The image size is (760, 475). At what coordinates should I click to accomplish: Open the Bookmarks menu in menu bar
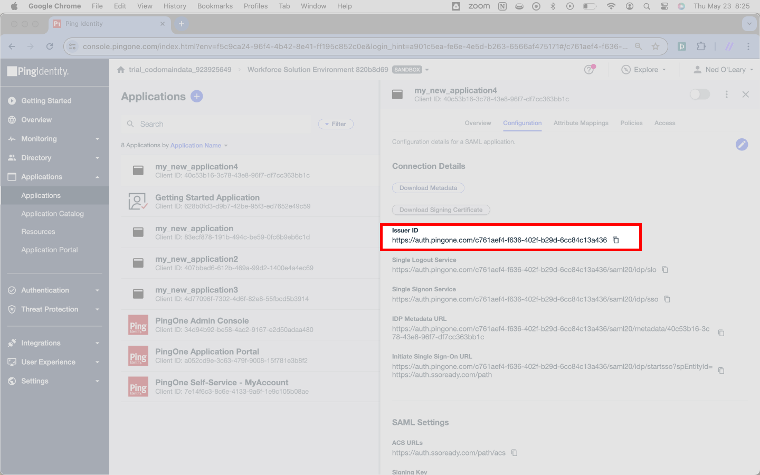[215, 6]
